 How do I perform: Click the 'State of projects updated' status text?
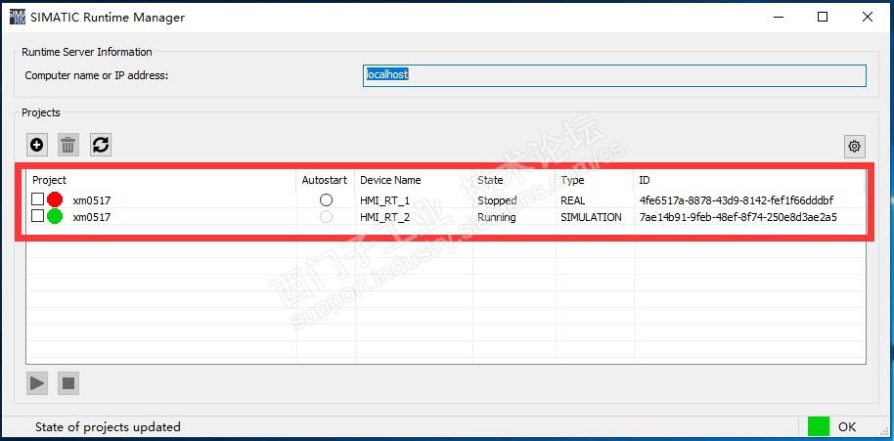tap(108, 426)
